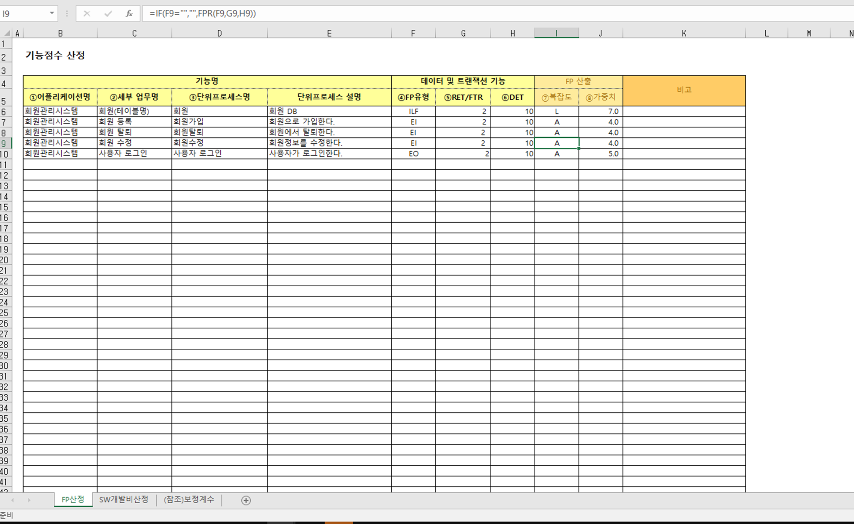The image size is (854, 524).
Task: Click the Insert Function fx icon
Action: point(129,14)
